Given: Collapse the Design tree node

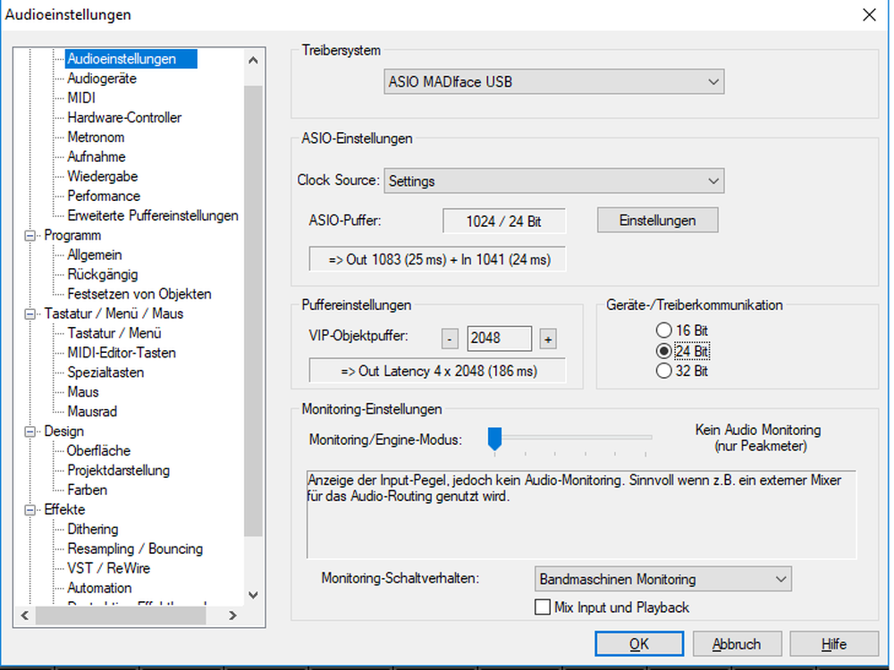Looking at the screenshot, I should tap(32, 431).
